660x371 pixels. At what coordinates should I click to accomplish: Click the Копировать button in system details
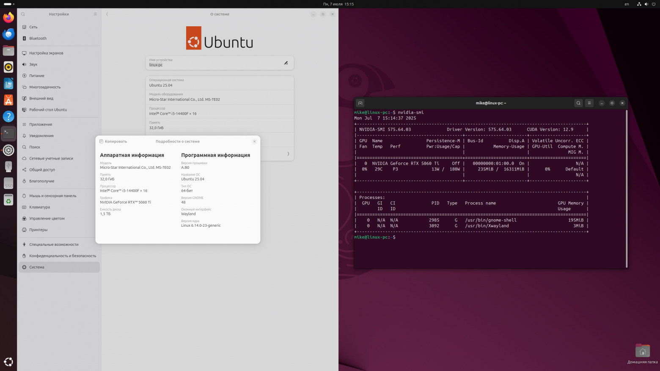point(113,141)
